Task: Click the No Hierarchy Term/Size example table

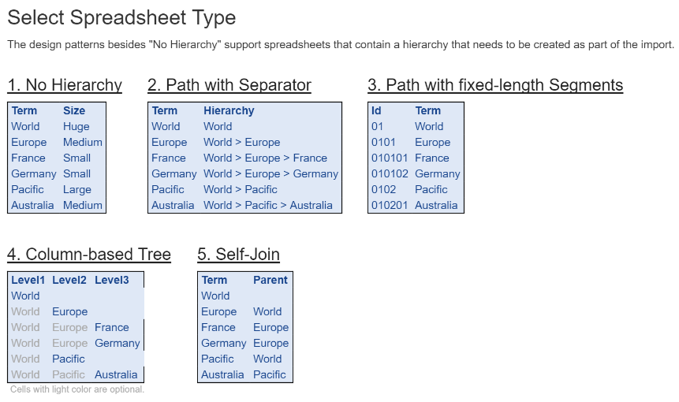Action: click(x=57, y=158)
